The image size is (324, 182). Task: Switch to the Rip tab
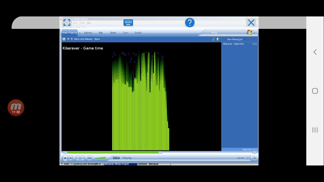[x=100, y=33]
